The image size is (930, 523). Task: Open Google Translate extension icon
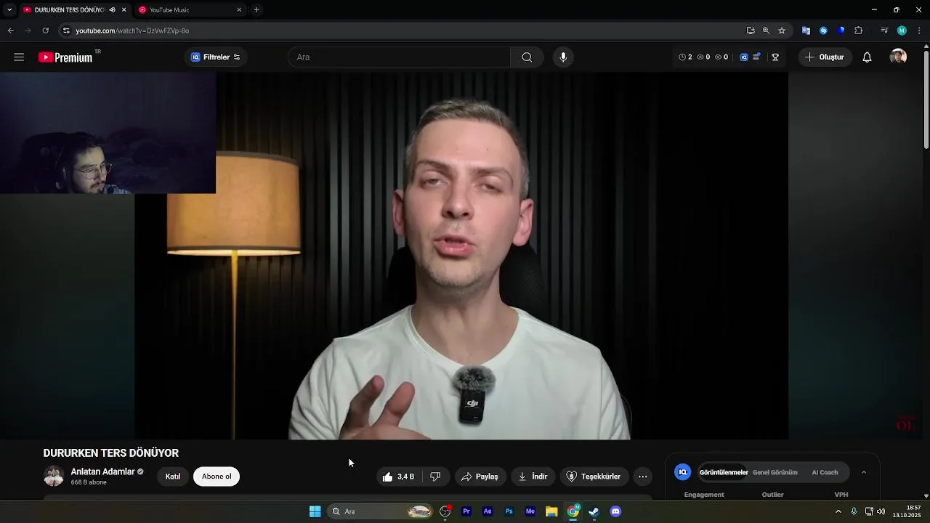click(x=806, y=31)
